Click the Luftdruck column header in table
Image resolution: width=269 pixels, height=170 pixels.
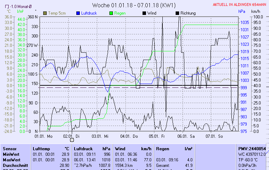84,148
